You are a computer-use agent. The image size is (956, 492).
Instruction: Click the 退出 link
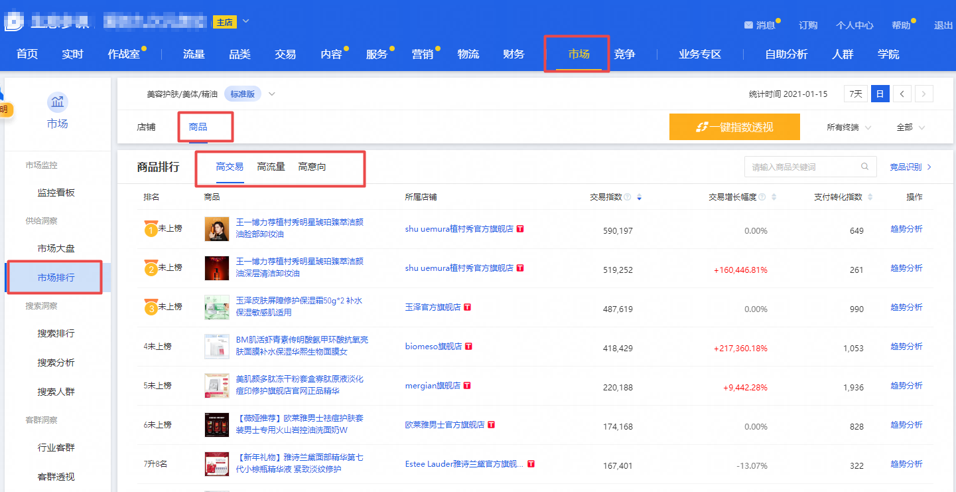click(943, 25)
